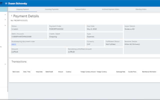The height and width of the screenshot is (100, 160).
Task: Open the Incoming Payments tab
Action: tap(52, 9)
